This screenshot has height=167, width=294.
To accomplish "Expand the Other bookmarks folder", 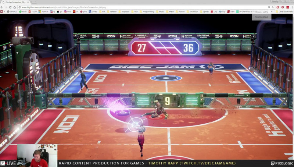I will click(284, 12).
